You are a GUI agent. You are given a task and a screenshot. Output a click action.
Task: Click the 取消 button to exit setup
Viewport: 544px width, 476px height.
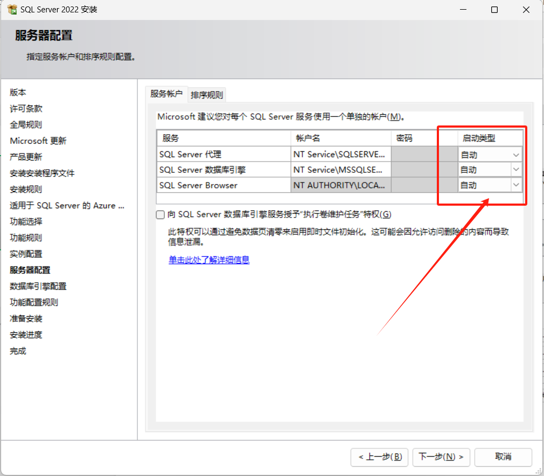[x=503, y=457]
